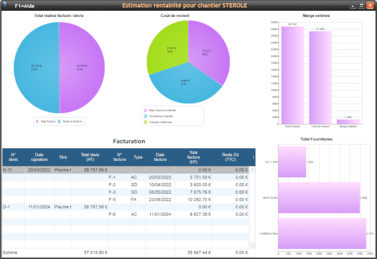Close the Estimation rentabilité window

(x=370, y=4)
